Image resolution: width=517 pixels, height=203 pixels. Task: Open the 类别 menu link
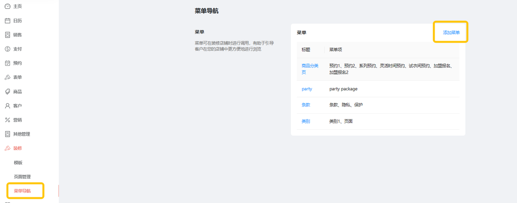306,121
